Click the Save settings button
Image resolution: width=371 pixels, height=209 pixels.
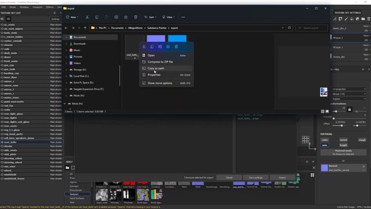[x=256, y=178]
